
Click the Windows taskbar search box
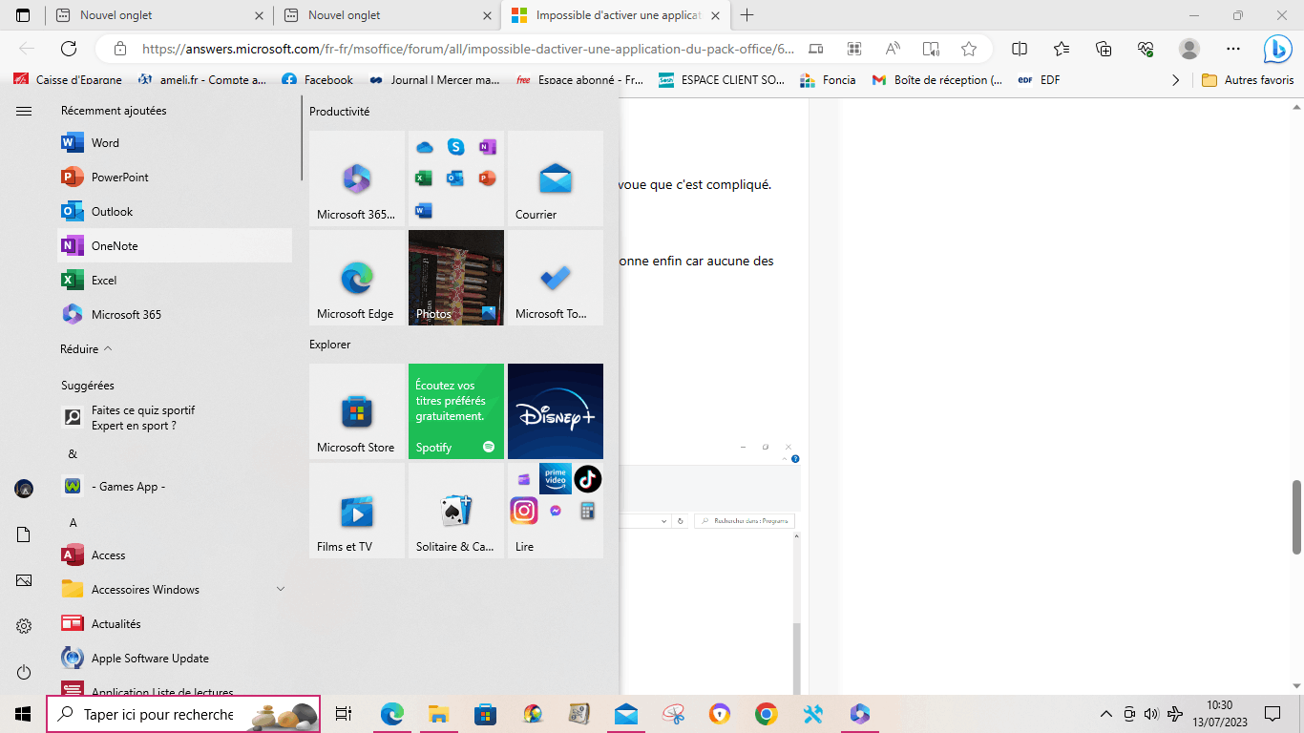183,714
